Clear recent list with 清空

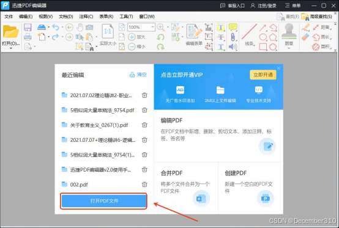[x=138, y=75]
